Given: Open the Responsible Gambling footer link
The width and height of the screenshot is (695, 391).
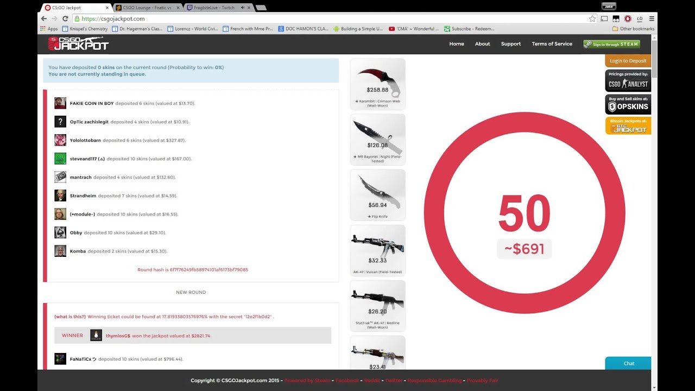Looking at the screenshot, I should (434, 381).
